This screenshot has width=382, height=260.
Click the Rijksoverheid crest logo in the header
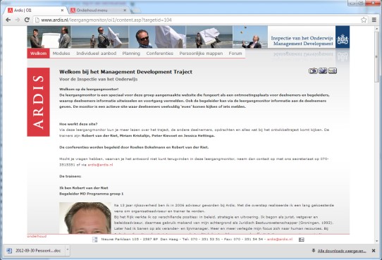coord(343,37)
